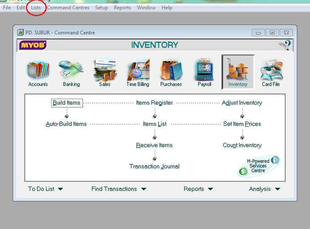Viewport: 310px width, 229px height.
Task: Open the Card File icon
Action: [x=271, y=73]
